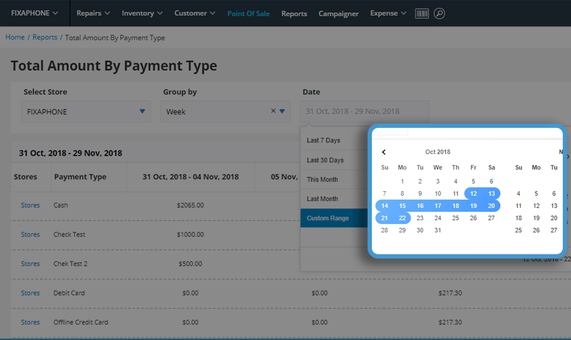The width and height of the screenshot is (571, 340).
Task: Open the Select Store dropdown
Action: tap(86, 111)
